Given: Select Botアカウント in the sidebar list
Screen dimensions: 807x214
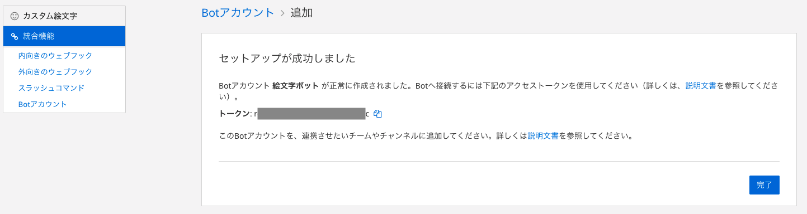Looking at the screenshot, I should (43, 104).
